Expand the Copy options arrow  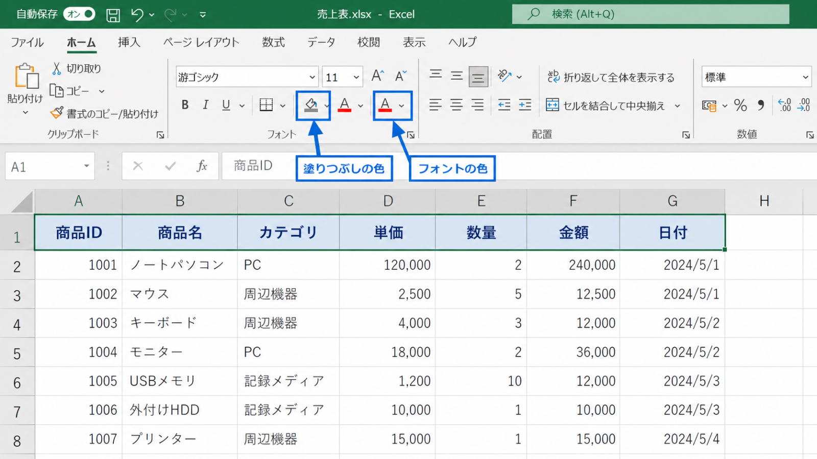pyautogui.click(x=102, y=91)
